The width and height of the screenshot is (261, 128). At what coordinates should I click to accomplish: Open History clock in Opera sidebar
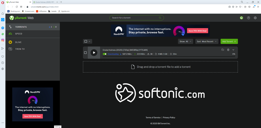[3, 63]
